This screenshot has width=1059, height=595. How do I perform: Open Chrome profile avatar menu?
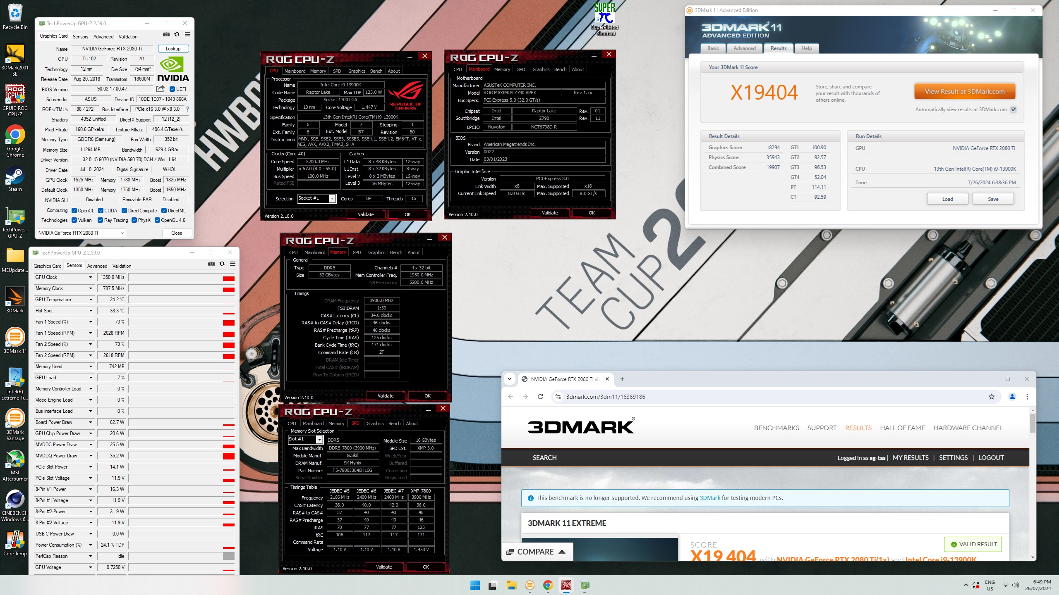pos(1012,397)
